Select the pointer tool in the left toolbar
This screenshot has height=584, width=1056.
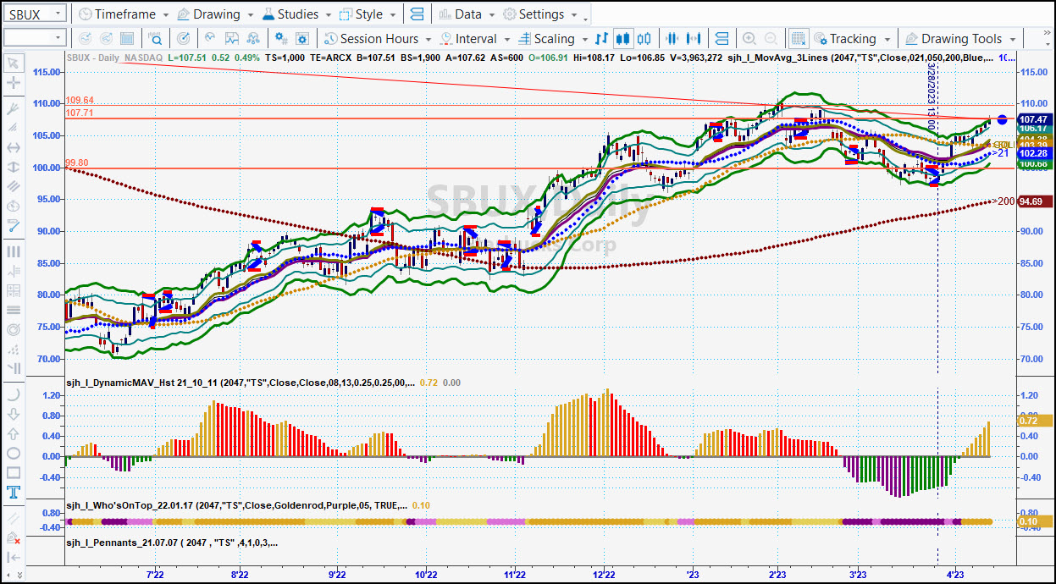tap(14, 63)
